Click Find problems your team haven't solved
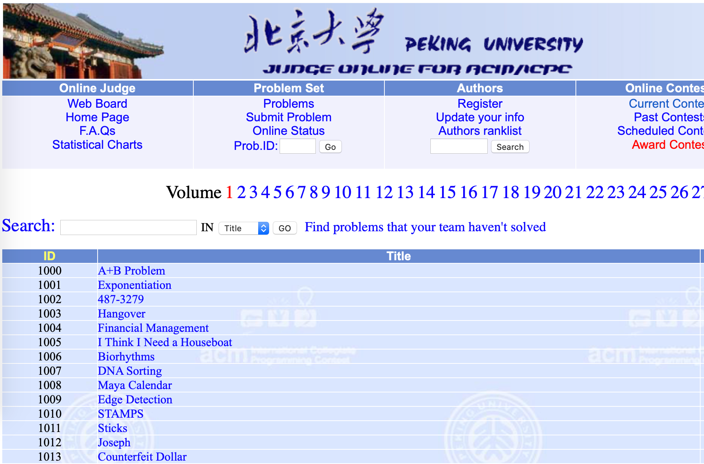This screenshot has height=464, width=704. click(425, 227)
